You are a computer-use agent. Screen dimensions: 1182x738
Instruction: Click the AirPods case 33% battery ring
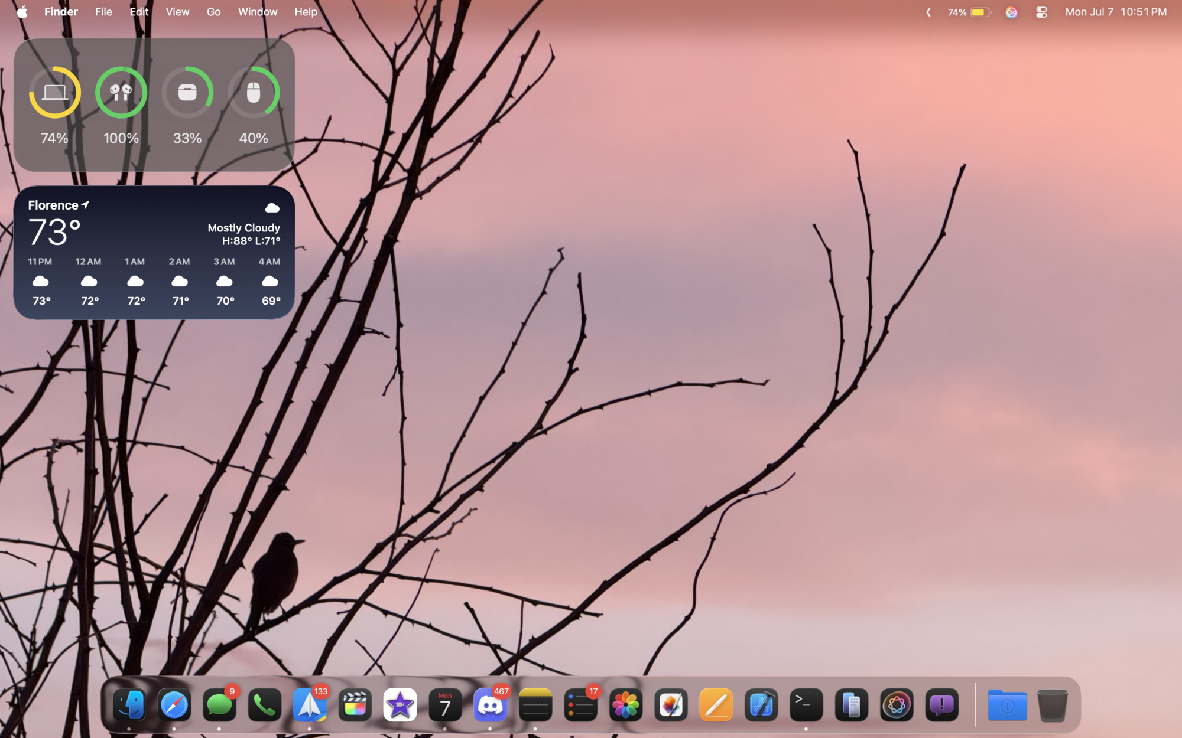click(x=187, y=93)
